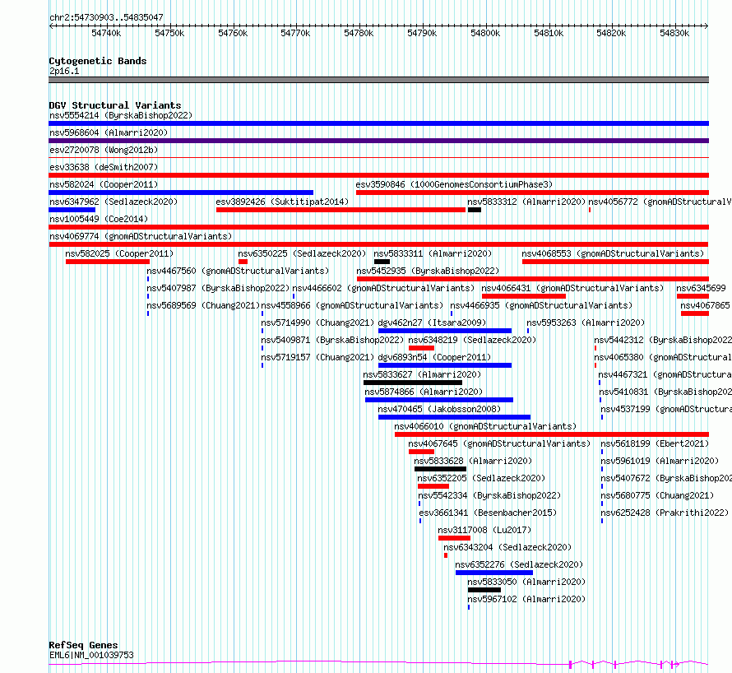Select nsv5833050 (Almarri2020) label
The height and width of the screenshot is (673, 732).
point(526,582)
